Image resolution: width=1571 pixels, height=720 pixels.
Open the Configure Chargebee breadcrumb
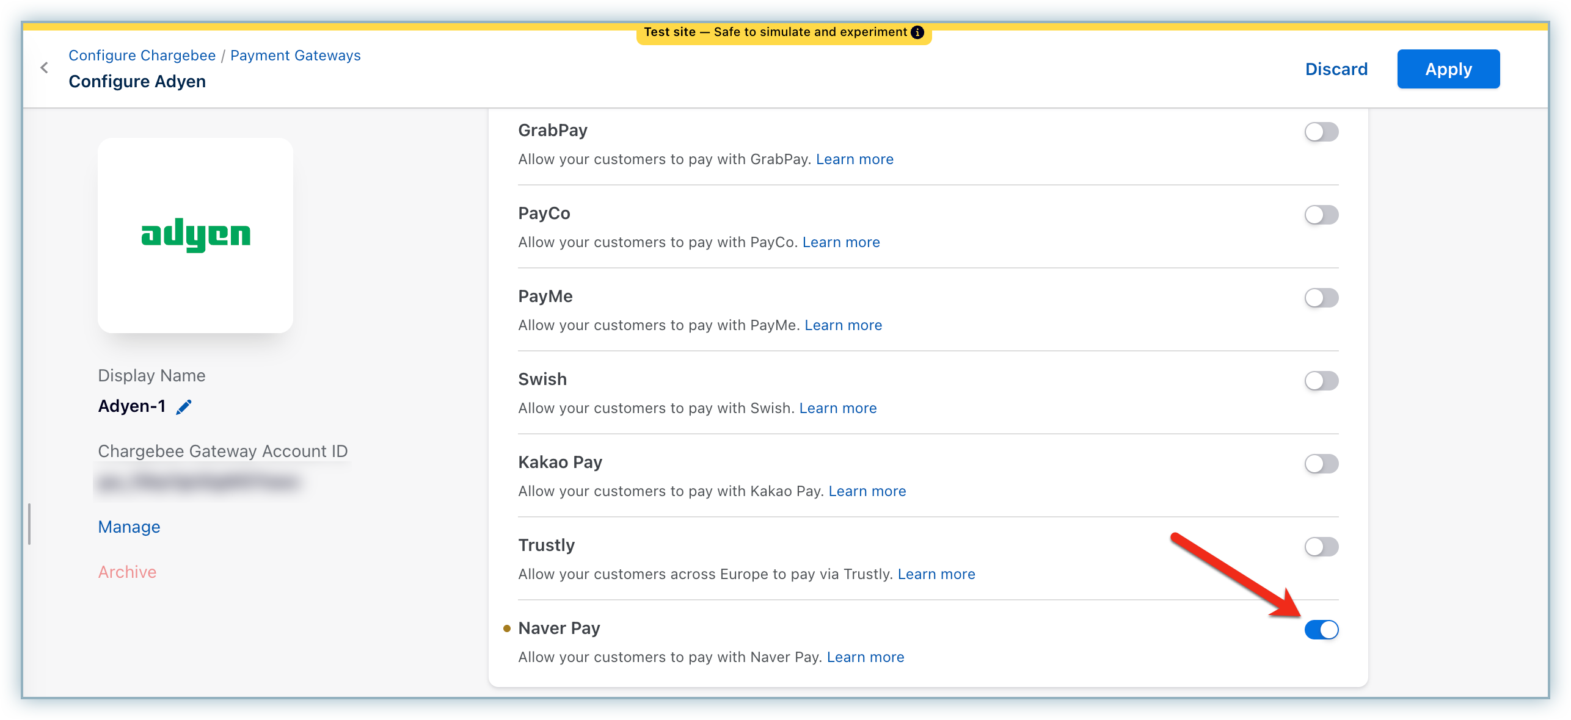[142, 56]
